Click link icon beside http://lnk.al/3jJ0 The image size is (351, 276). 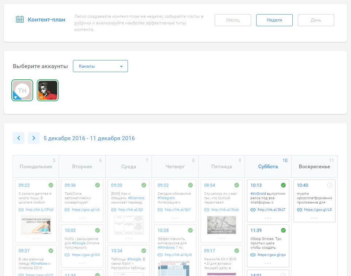coord(160,255)
